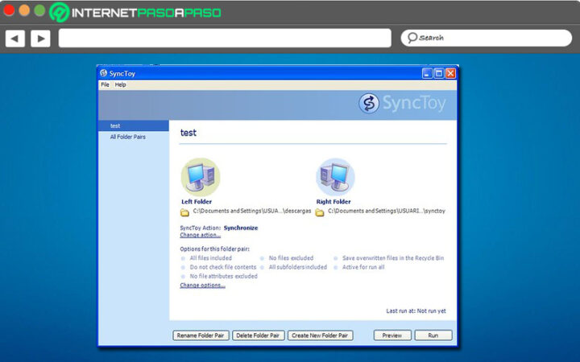Click the Create New Folder Pair button

321,335
